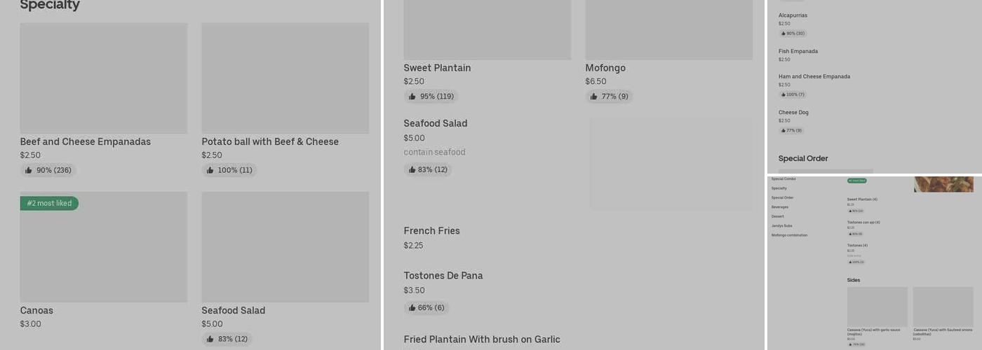
Task: Open the French Fries item
Action: 431,231
